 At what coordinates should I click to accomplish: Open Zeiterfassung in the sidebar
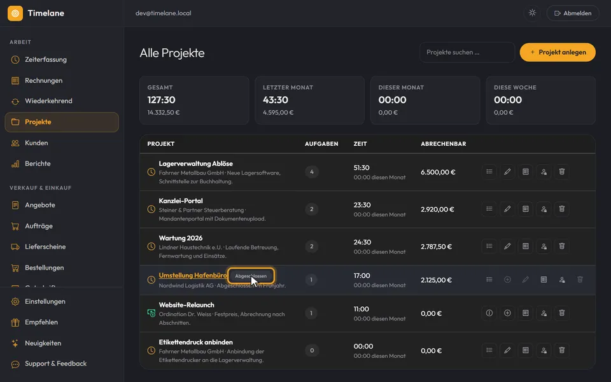point(62,60)
